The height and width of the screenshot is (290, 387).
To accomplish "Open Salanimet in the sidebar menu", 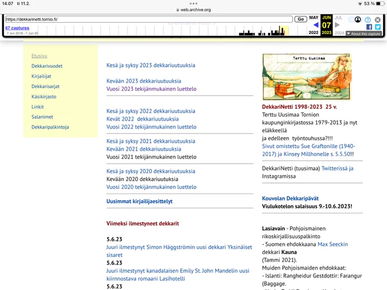I will pos(42,117).
